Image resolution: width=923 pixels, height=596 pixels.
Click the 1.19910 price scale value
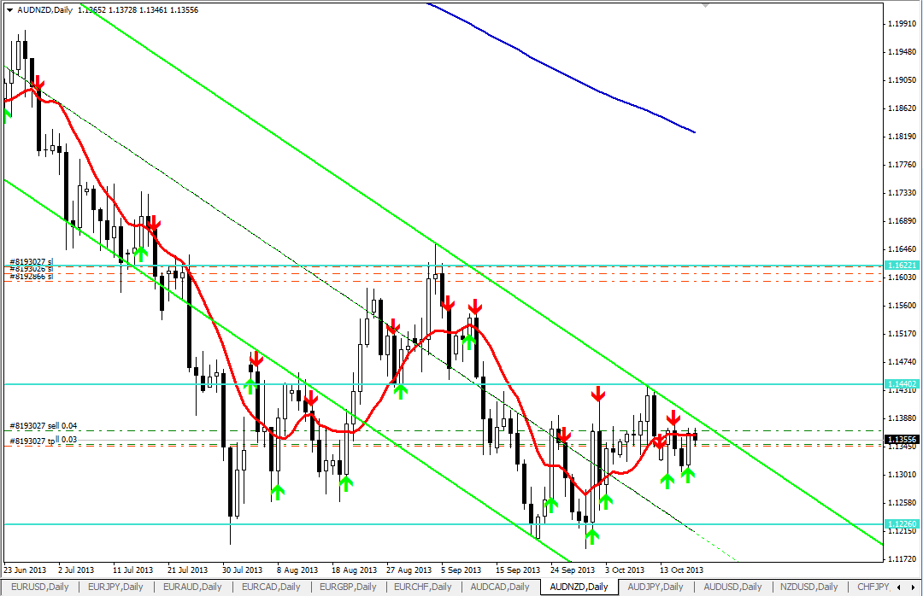tap(902, 24)
